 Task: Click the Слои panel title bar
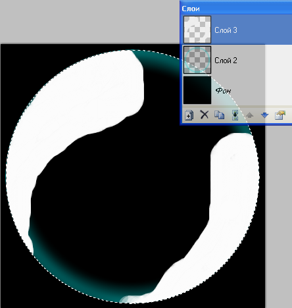coord(236,9)
